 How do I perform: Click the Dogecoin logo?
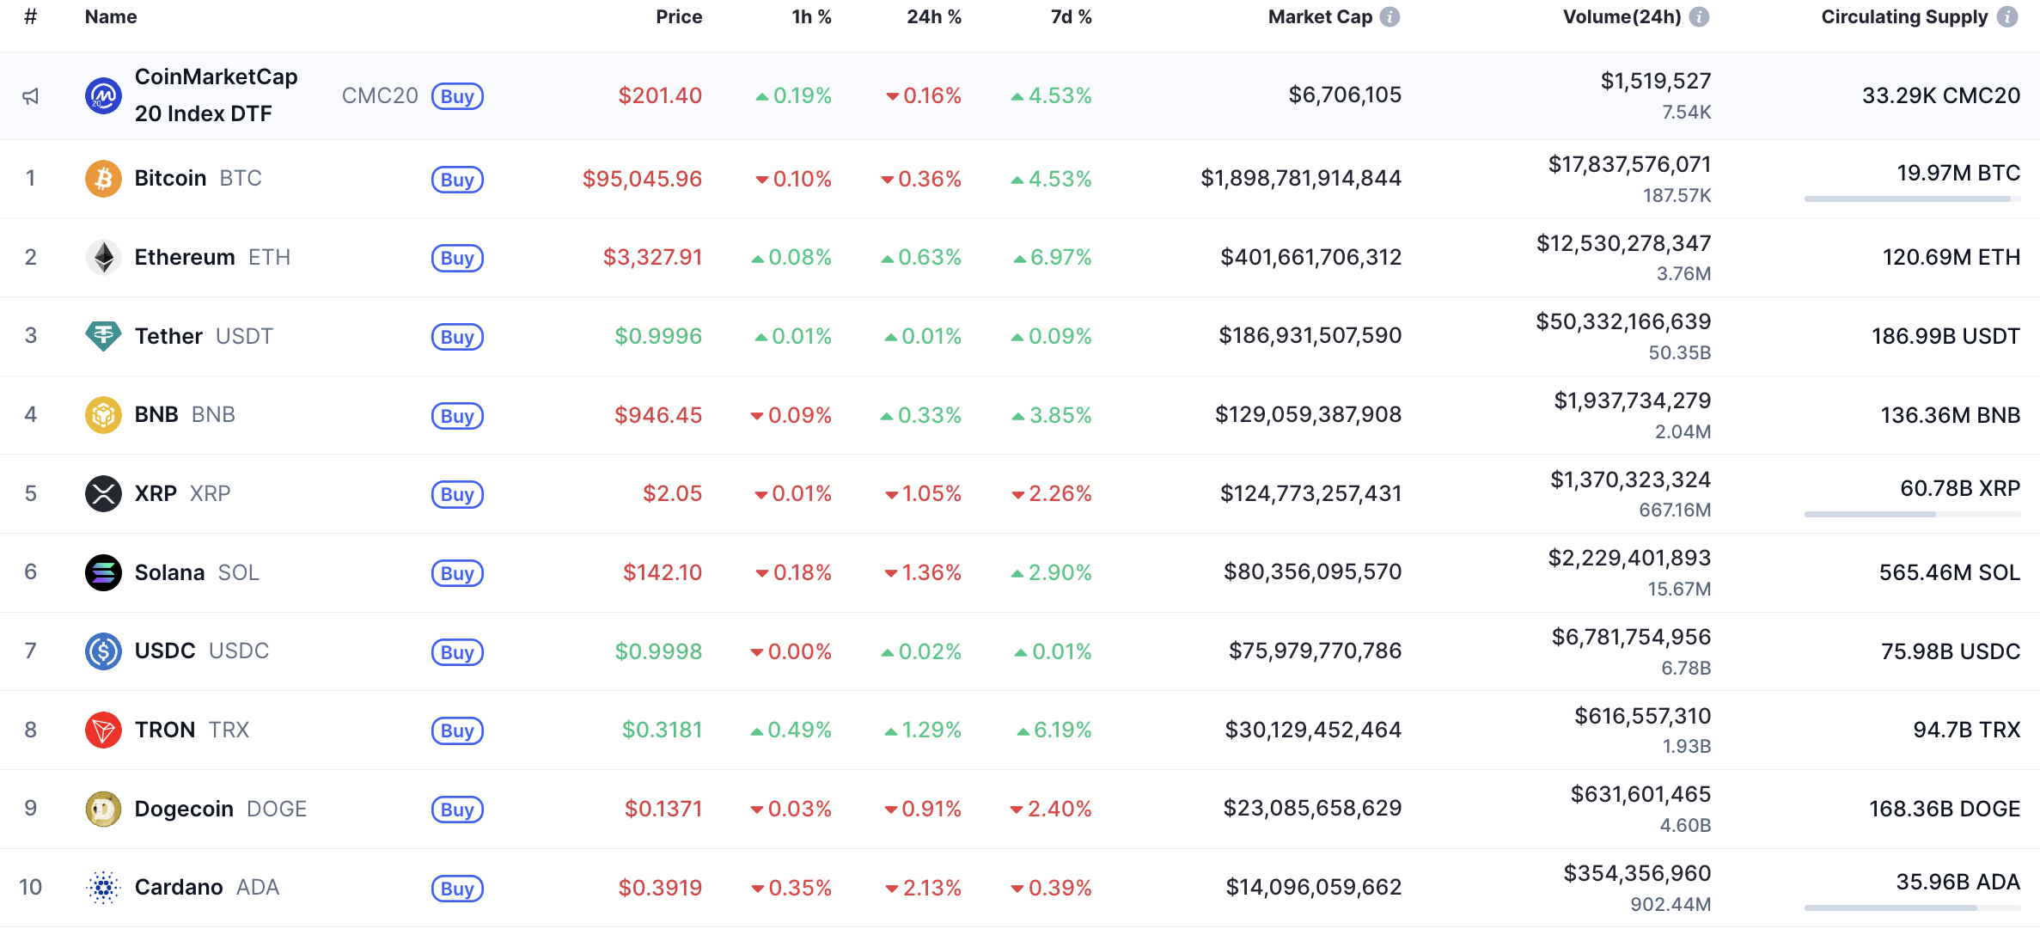point(102,808)
